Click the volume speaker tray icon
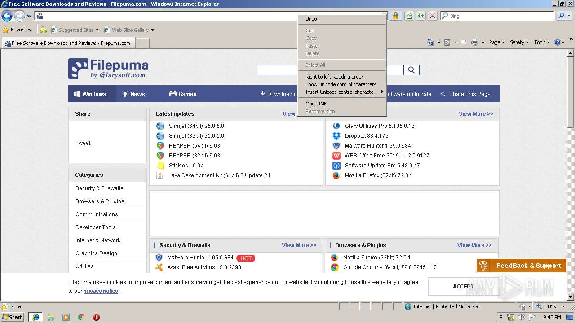This screenshot has width=575, height=323. 522,317
